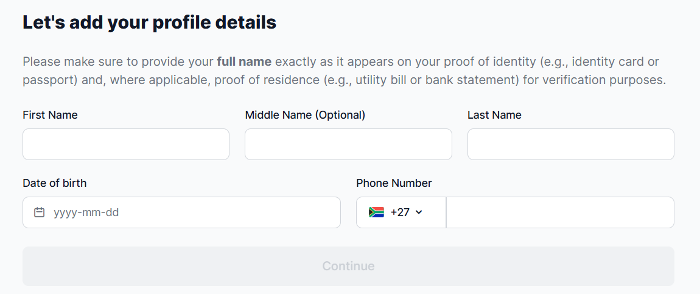This screenshot has width=700, height=294.
Task: Click the Phone Number label
Action: click(x=394, y=183)
